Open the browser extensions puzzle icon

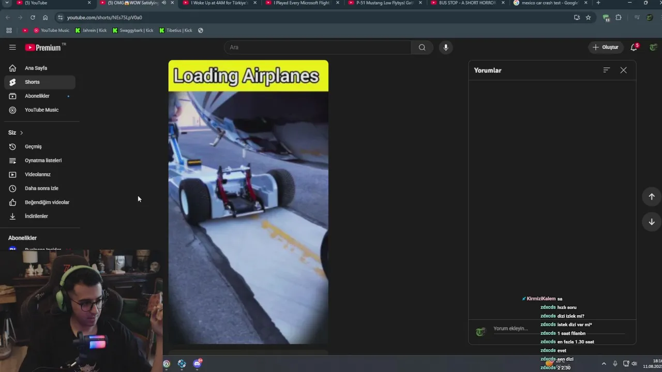tap(619, 18)
